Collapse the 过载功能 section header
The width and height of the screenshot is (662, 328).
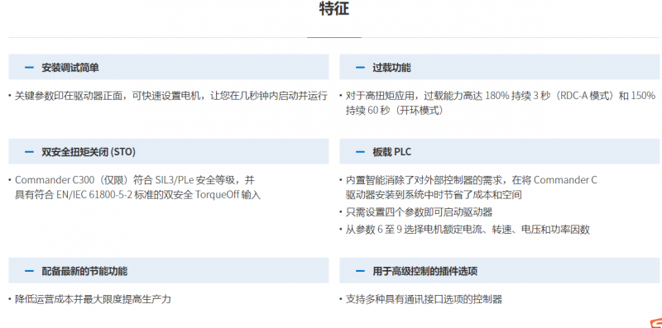coord(500,67)
